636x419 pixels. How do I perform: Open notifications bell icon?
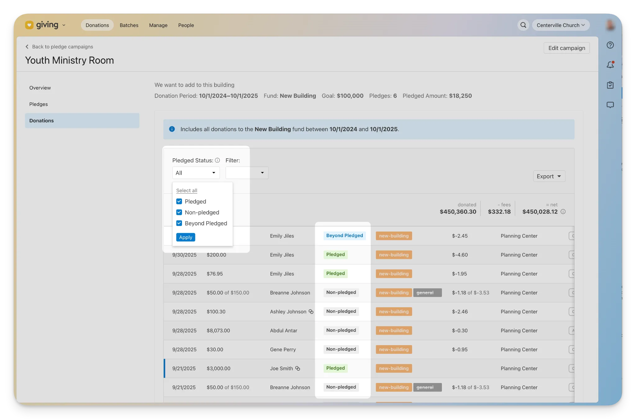(610, 65)
